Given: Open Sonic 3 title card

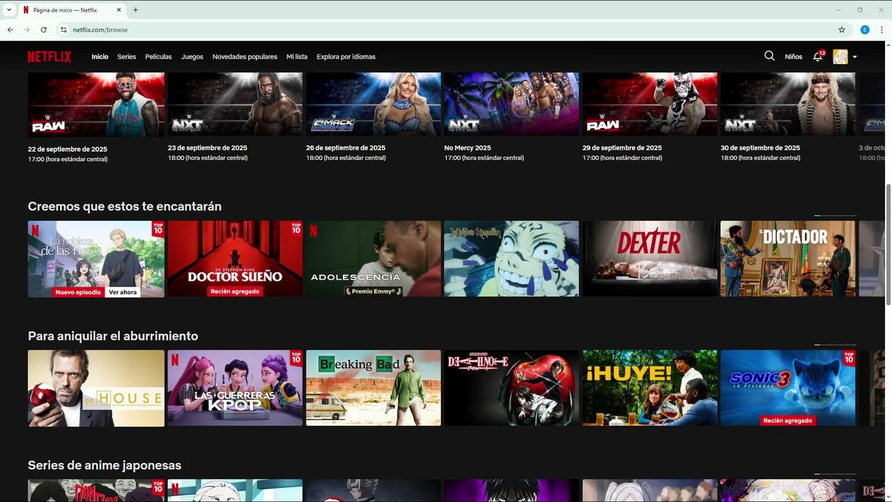Looking at the screenshot, I should click(787, 388).
